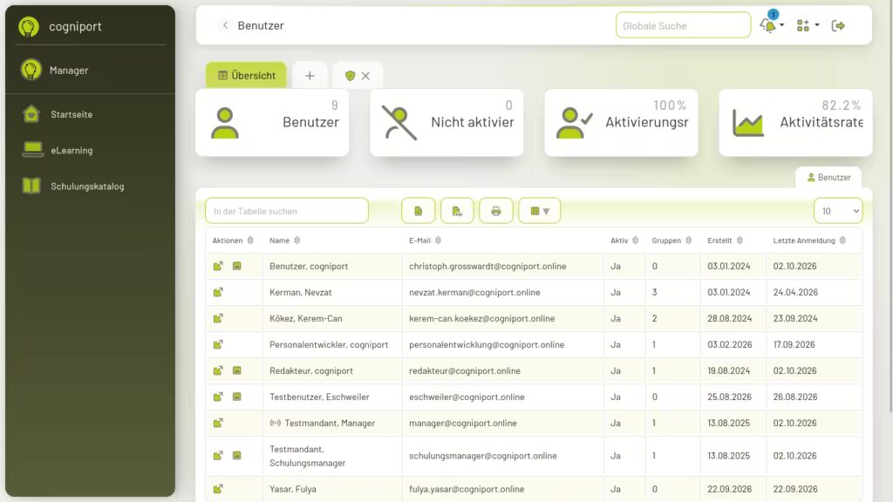Open edit action for Kerman, Nevzat
893x502 pixels.
218,292
